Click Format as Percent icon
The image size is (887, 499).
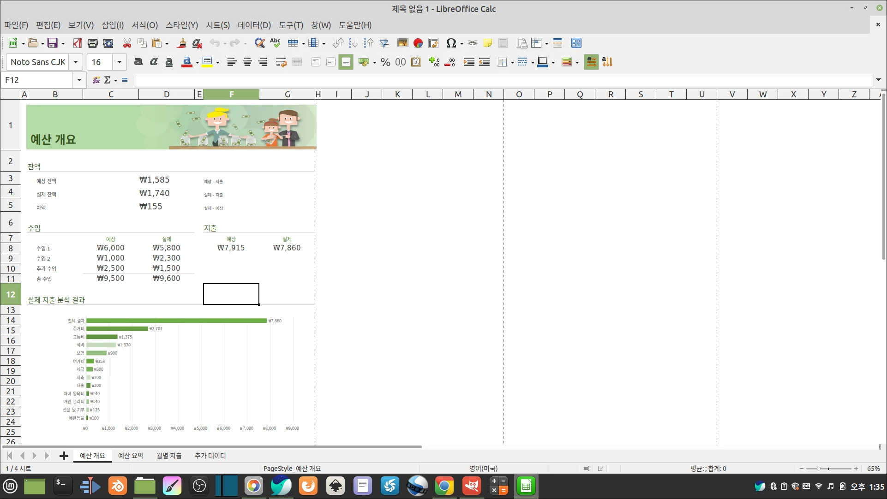click(385, 62)
